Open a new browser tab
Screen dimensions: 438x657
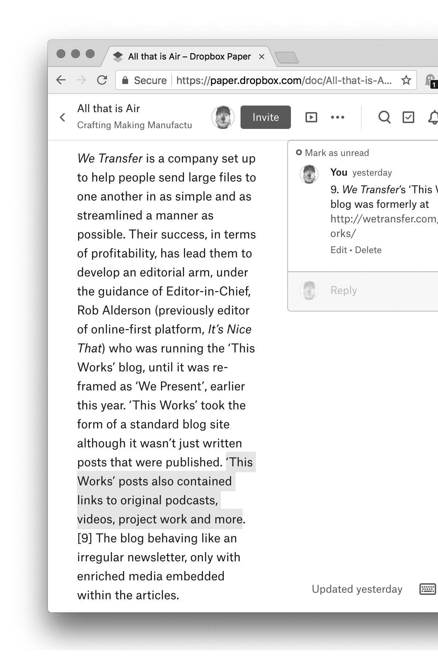287,57
